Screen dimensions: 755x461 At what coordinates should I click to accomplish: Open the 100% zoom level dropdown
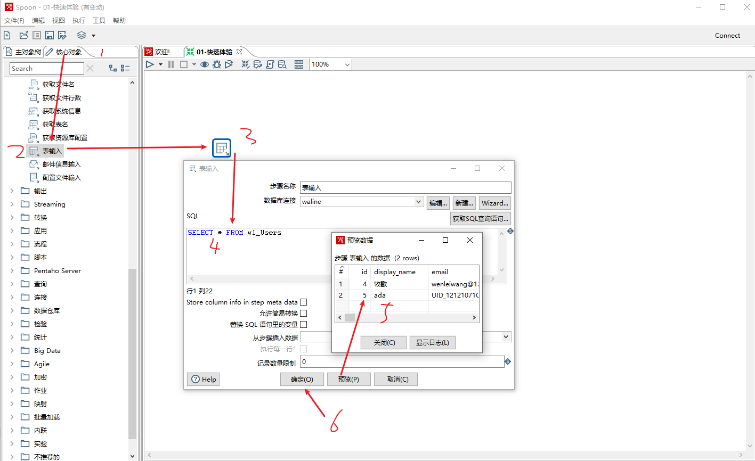point(347,64)
